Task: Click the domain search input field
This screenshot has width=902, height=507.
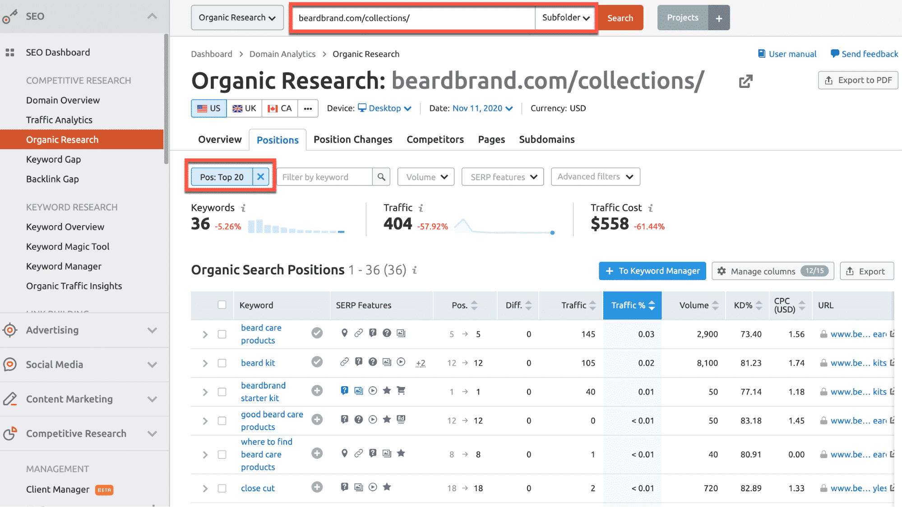Action: point(413,18)
